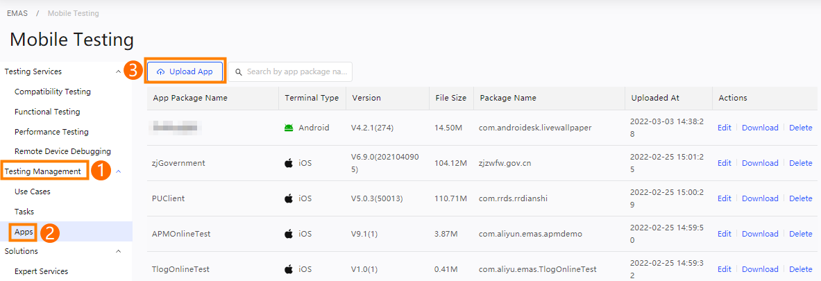Open Compatibility Testing in sidebar
This screenshot has width=821, height=281.
[x=53, y=92]
